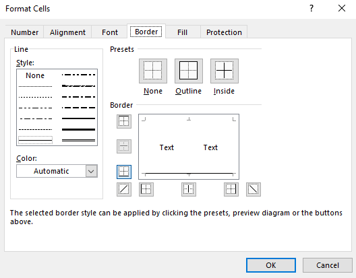Image resolution: width=356 pixels, height=278 pixels.
Task: Select the medium dashed line style
Action: click(79, 108)
